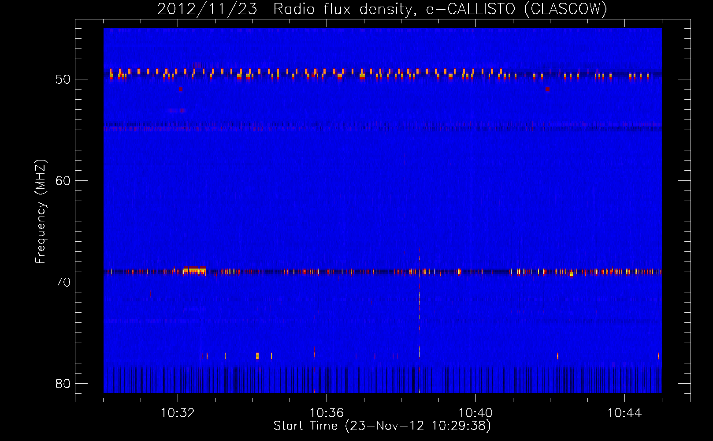
Task: Click the plot title '2012/11/23 Radio flux density, e-CALLISTO (GLASGOW)'
Action: coord(382,9)
